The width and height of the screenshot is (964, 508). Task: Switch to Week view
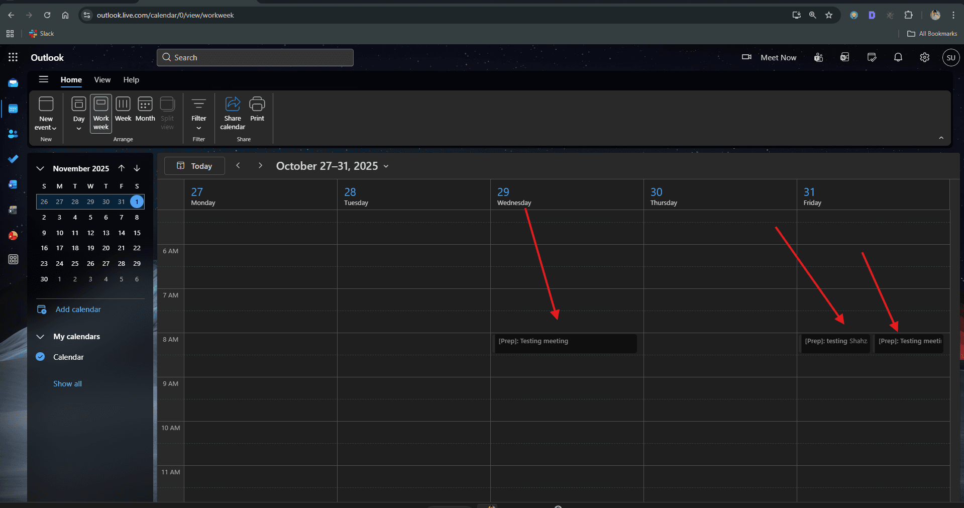123,109
